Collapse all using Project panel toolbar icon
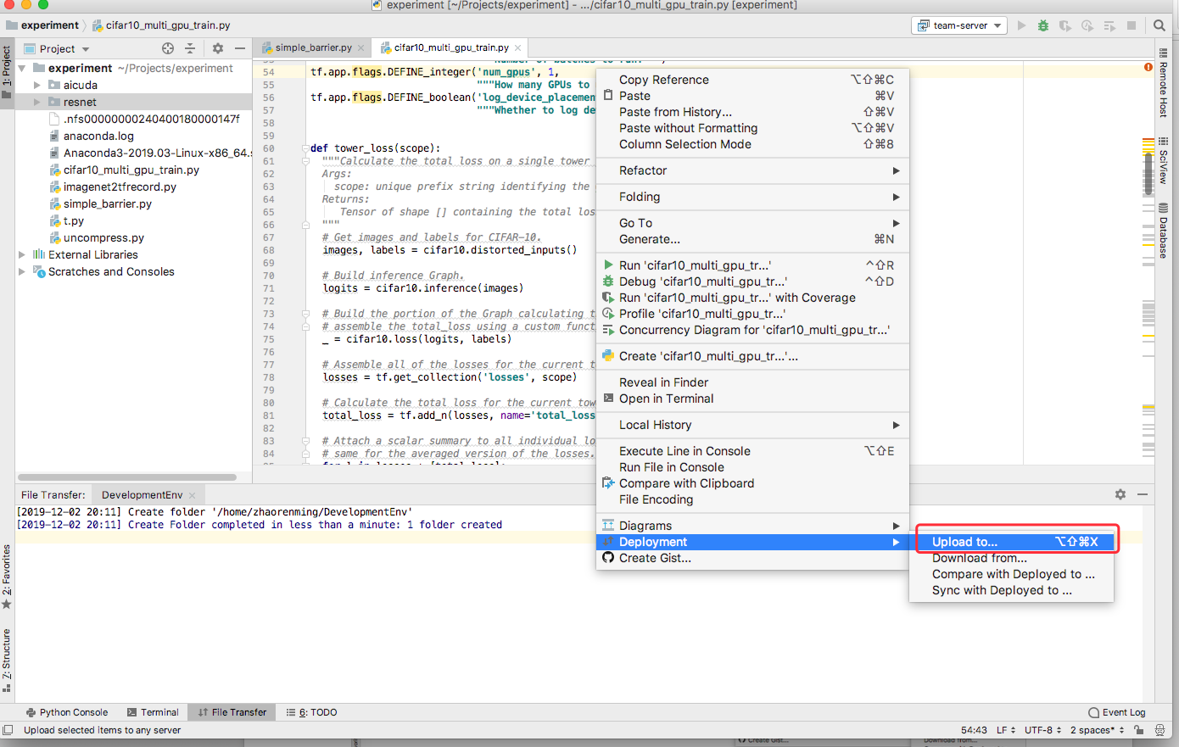Viewport: 1179px width, 747px height. [x=190, y=48]
